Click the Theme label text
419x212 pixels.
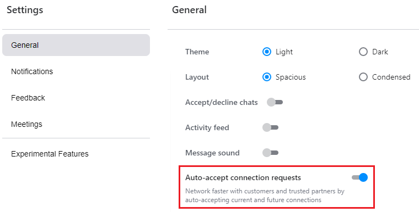pos(197,52)
